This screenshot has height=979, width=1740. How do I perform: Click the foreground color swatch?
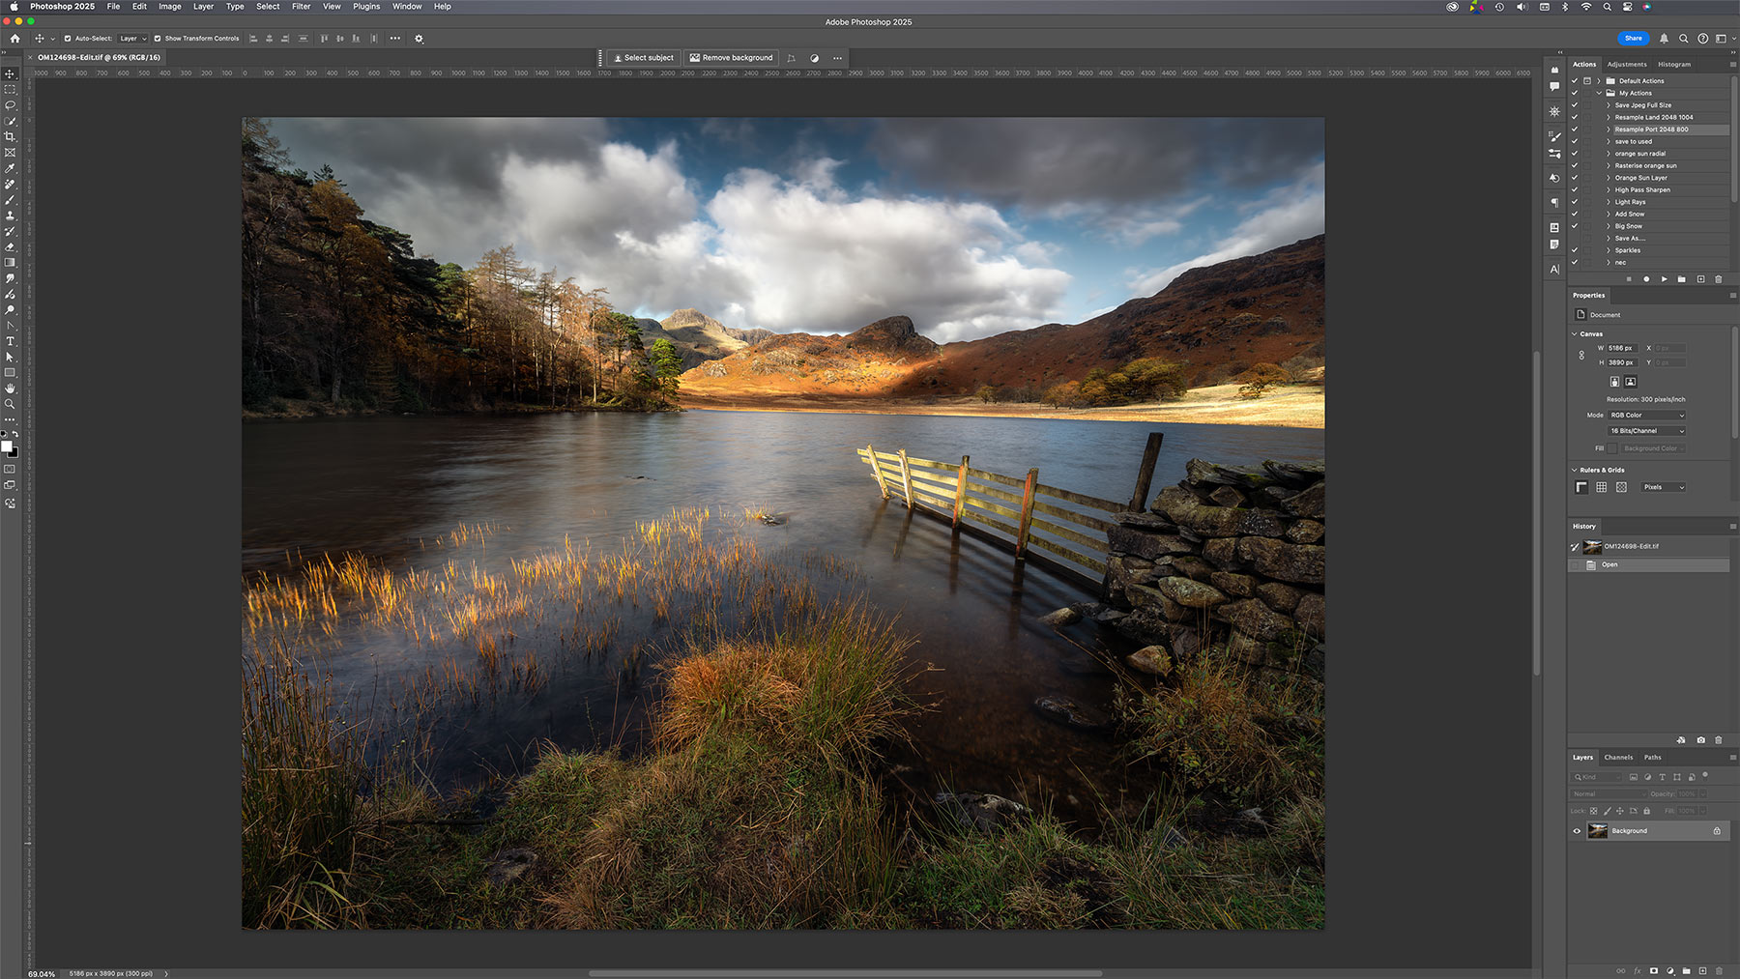point(7,446)
